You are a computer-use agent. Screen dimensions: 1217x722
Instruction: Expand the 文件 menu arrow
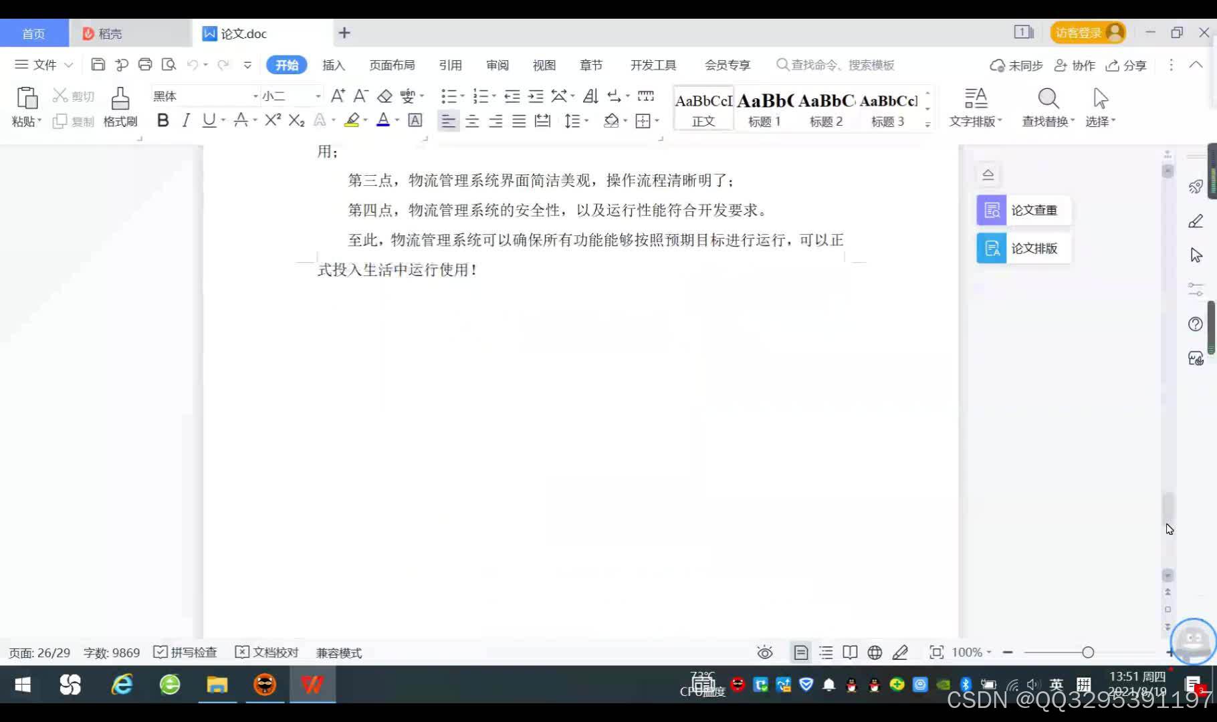click(68, 65)
